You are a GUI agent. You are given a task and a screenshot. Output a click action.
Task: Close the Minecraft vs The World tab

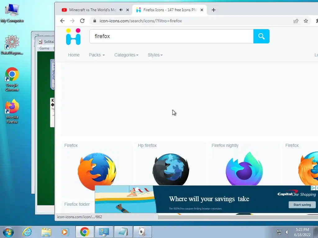(128, 10)
